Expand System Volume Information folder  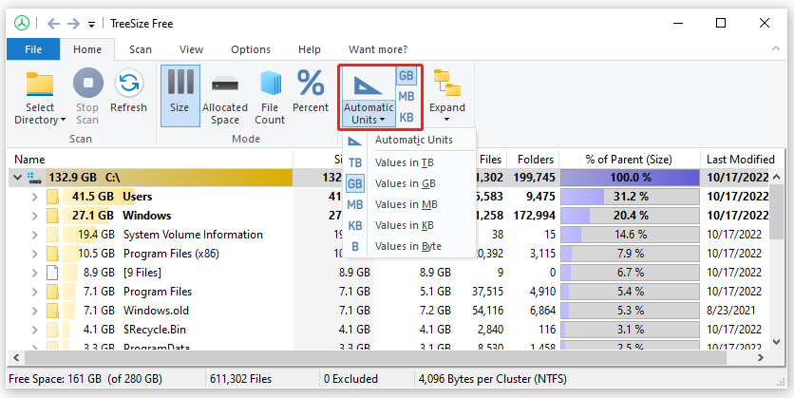(x=34, y=235)
